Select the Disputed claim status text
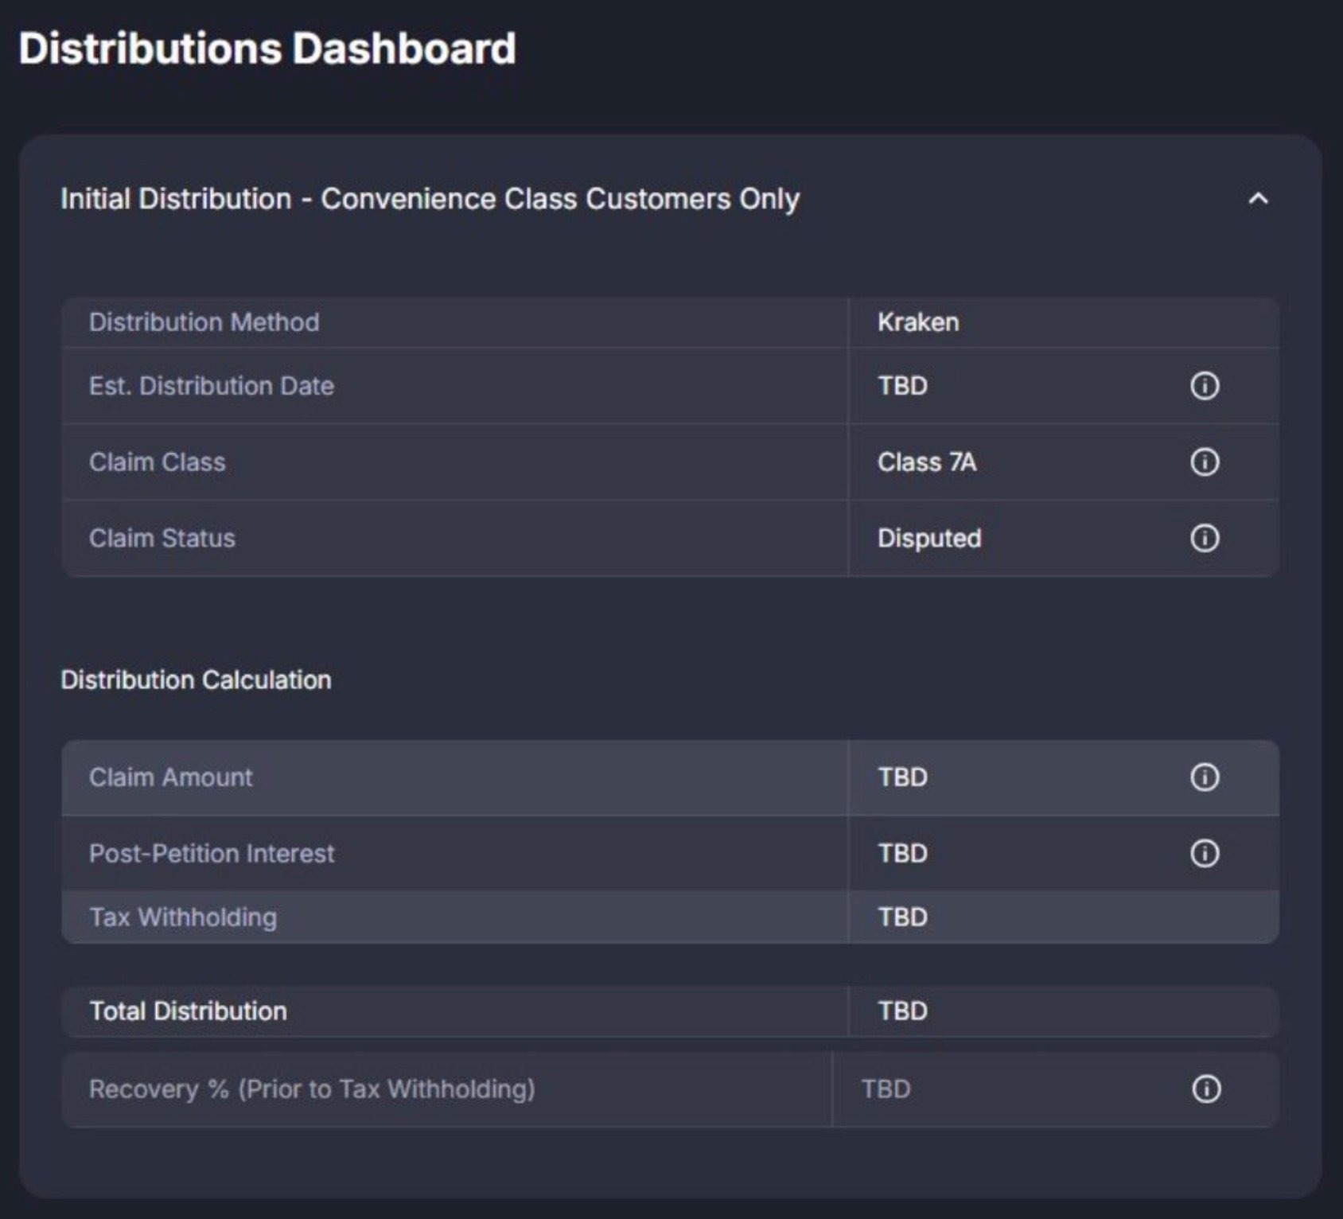 tap(929, 538)
